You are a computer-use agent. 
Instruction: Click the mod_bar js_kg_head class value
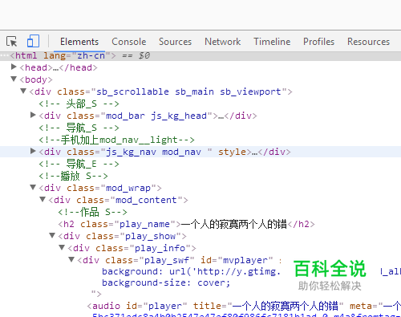click(156, 116)
